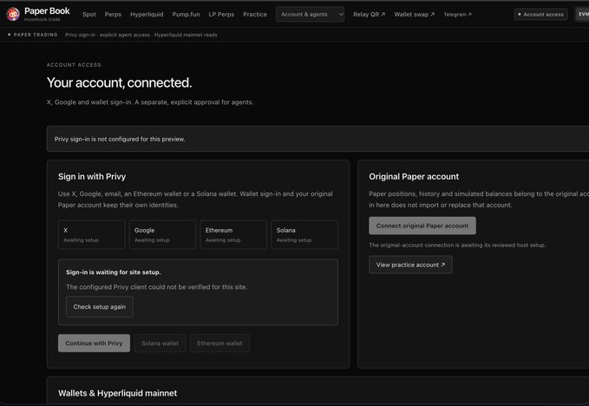Go to the Pump.fun tab
The image size is (589, 406).
[x=186, y=14]
